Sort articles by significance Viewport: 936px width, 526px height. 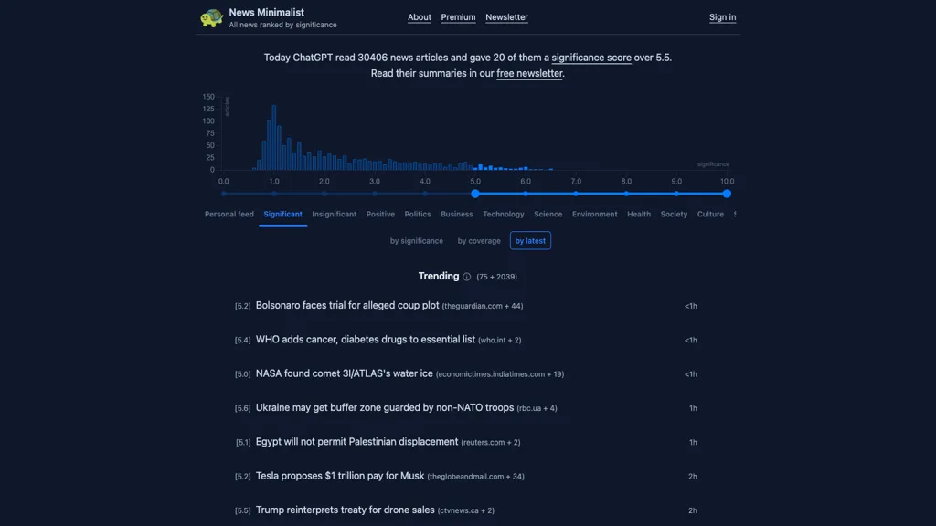tap(417, 241)
